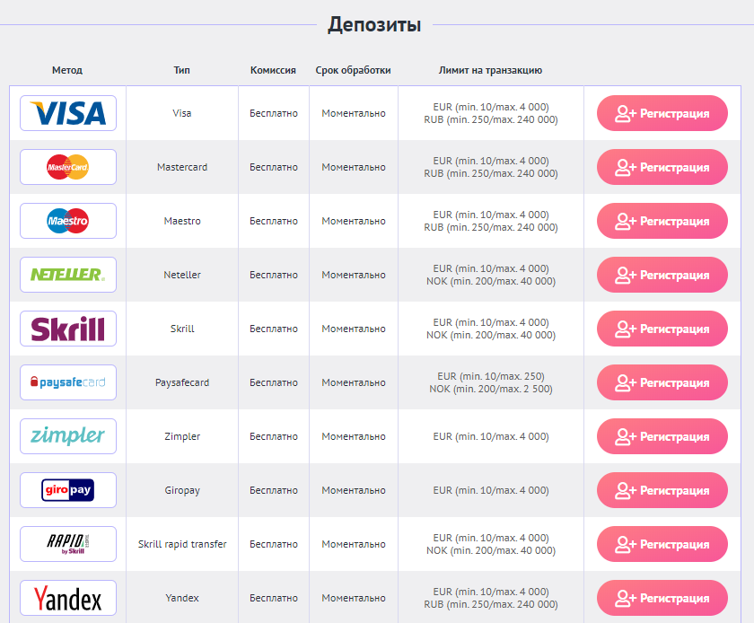Click the Метод column header

coord(67,70)
